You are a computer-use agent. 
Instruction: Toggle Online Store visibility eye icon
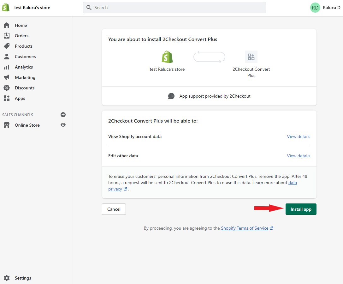(x=63, y=125)
